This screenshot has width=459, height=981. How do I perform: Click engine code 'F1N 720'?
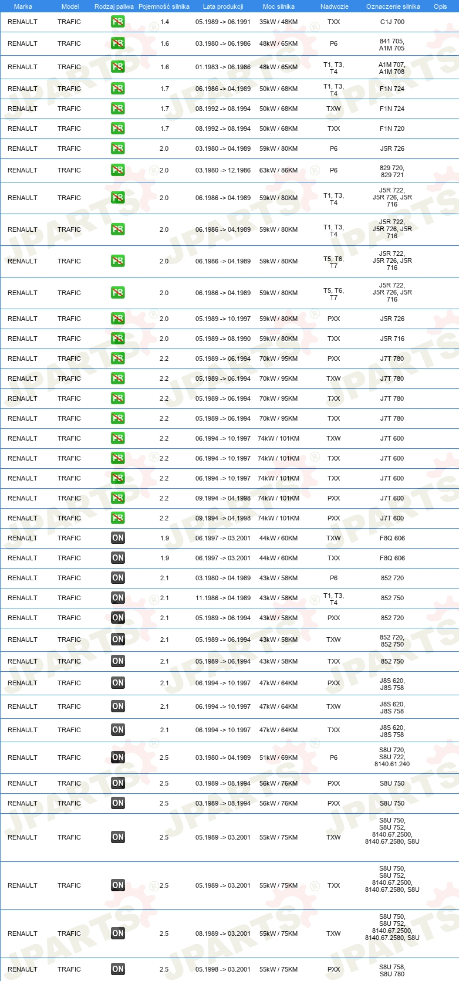392,128
